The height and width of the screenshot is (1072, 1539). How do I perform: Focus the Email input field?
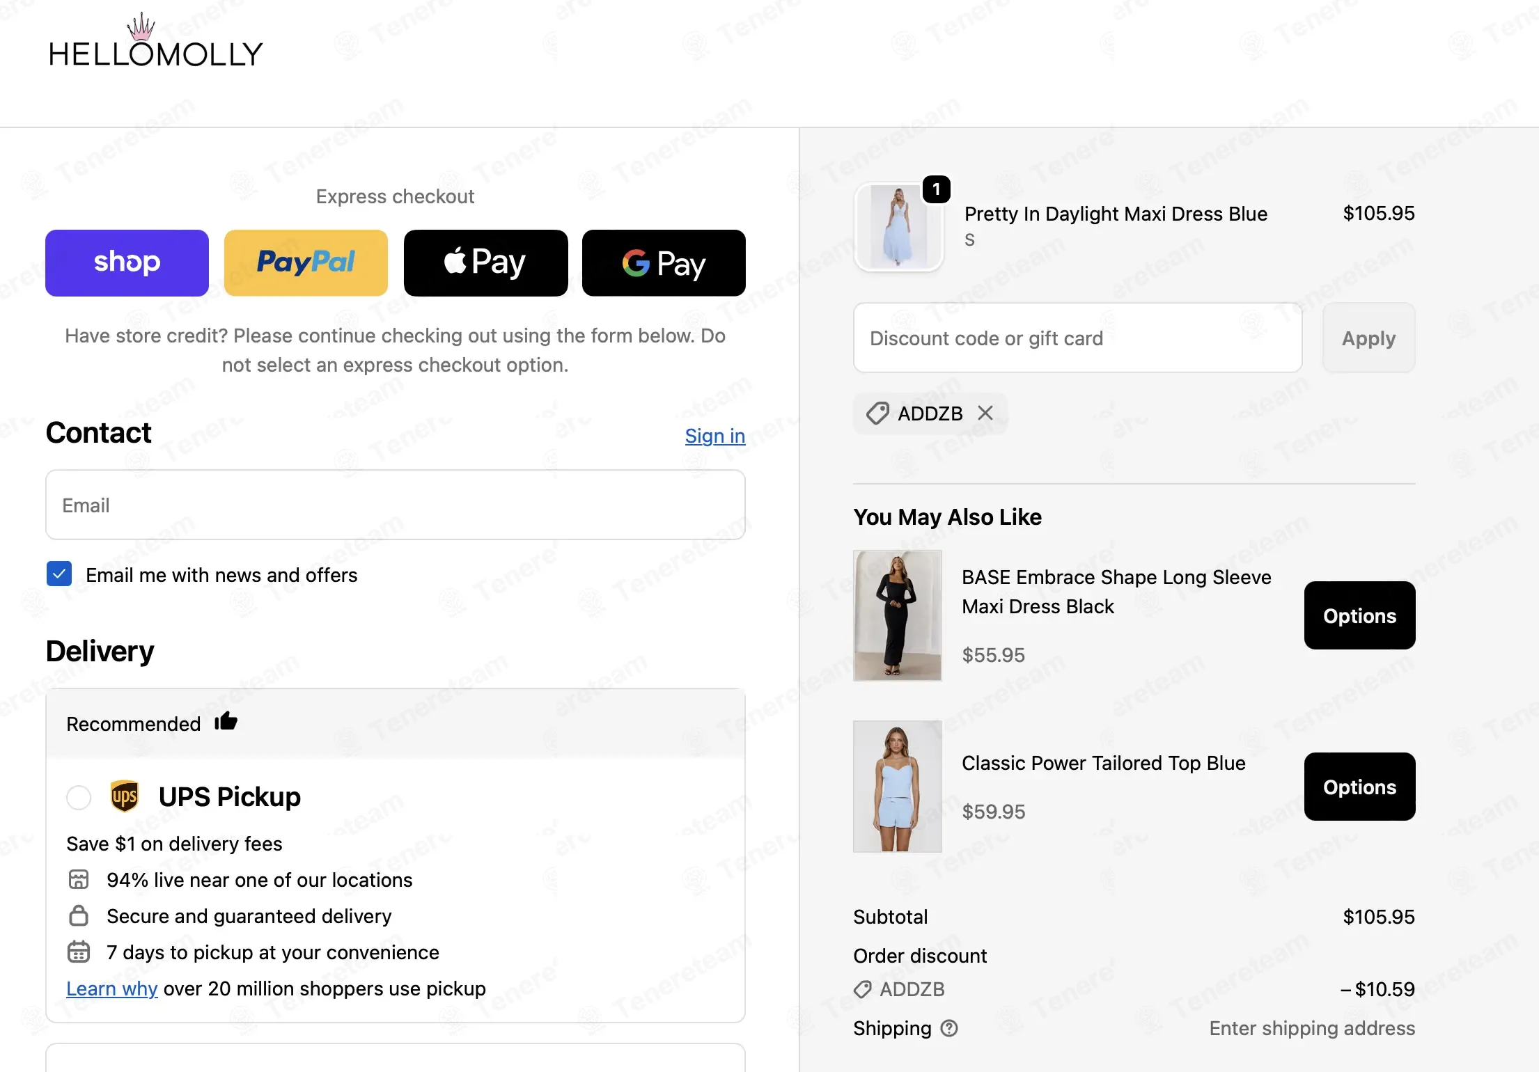(x=396, y=505)
